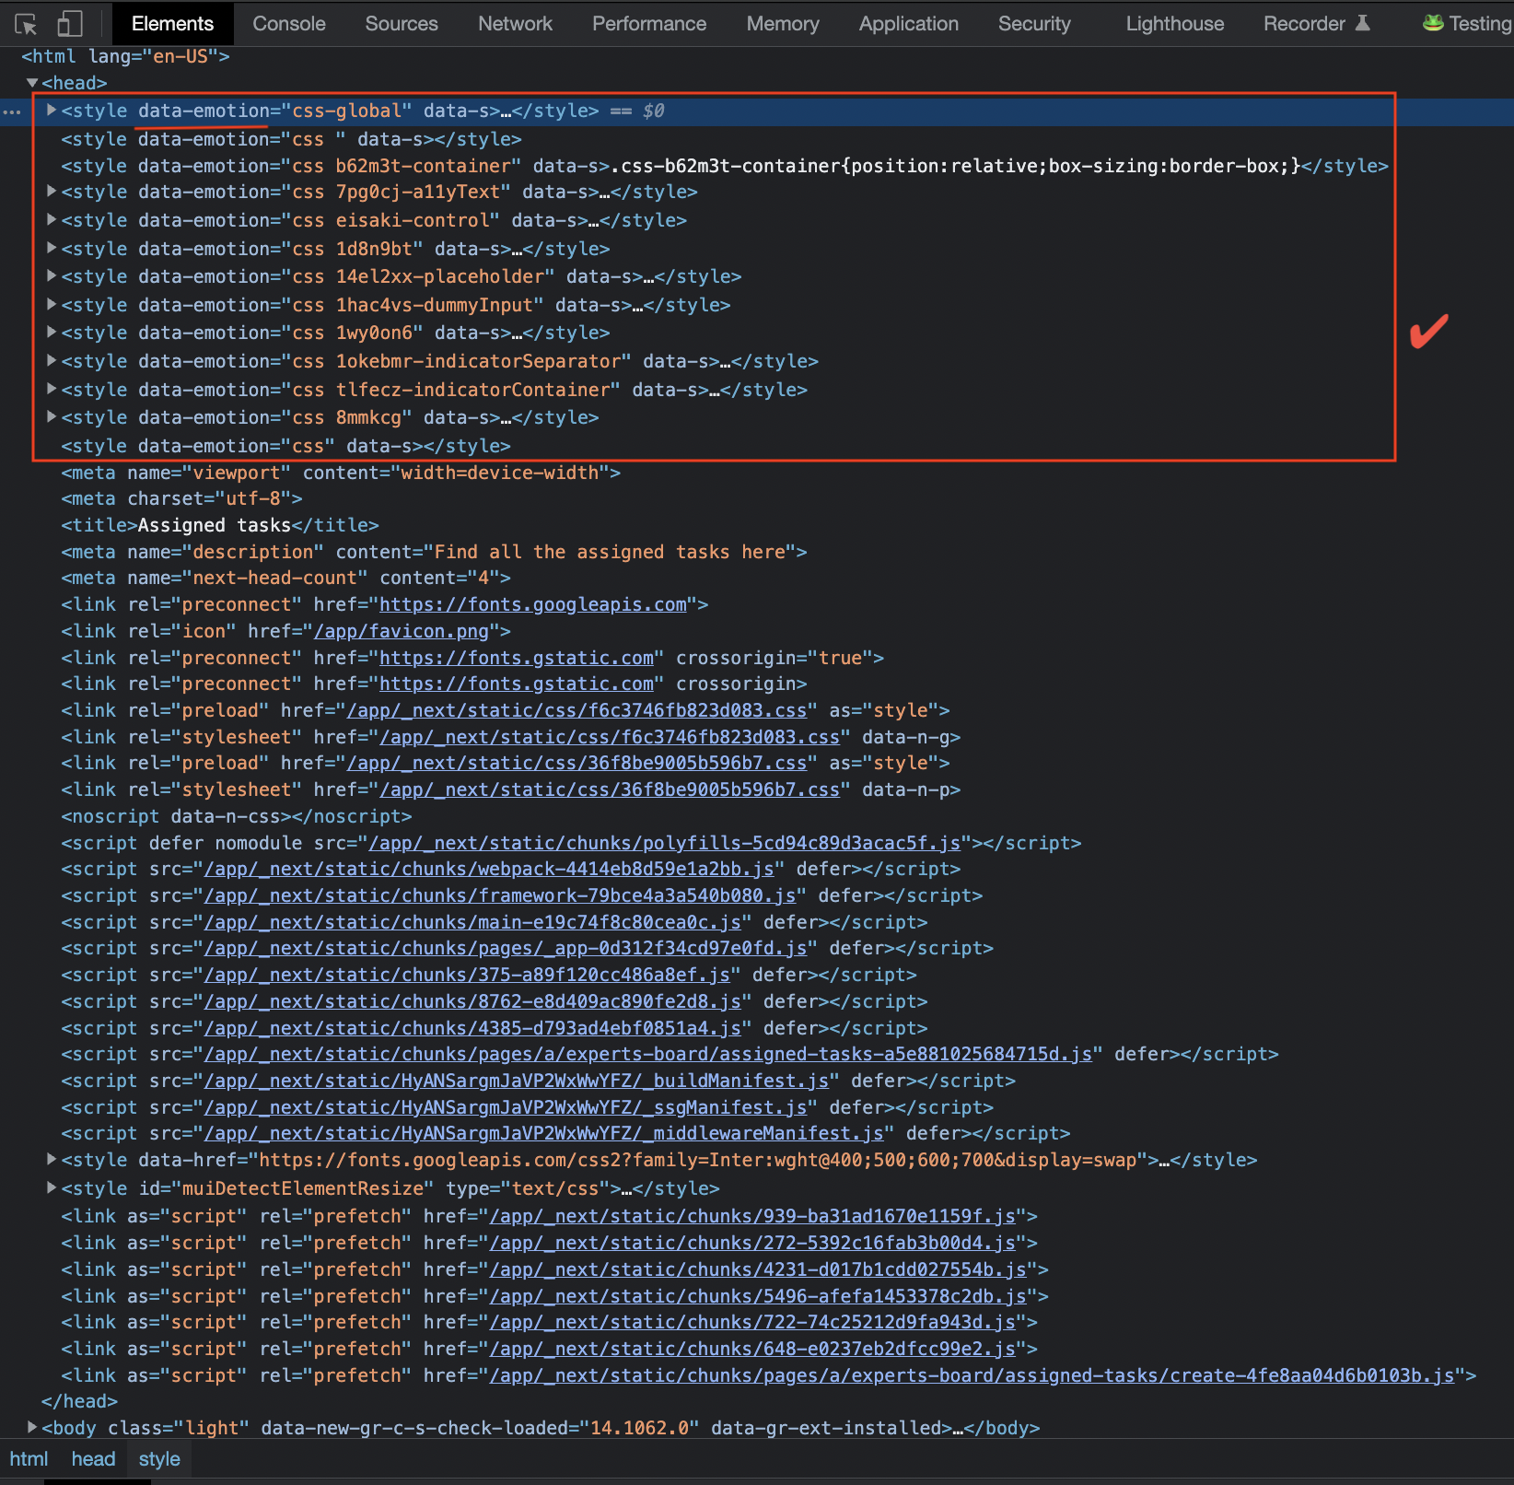Switch to the Console tab

pos(288,23)
